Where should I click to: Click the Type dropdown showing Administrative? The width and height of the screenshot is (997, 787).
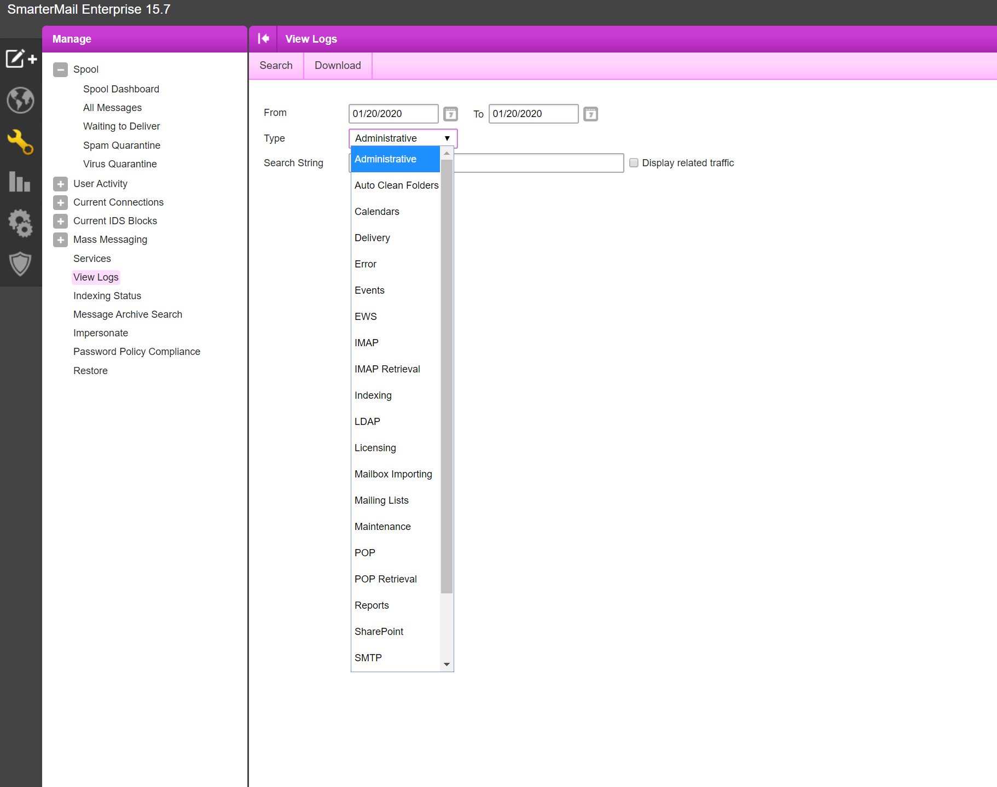click(x=403, y=138)
